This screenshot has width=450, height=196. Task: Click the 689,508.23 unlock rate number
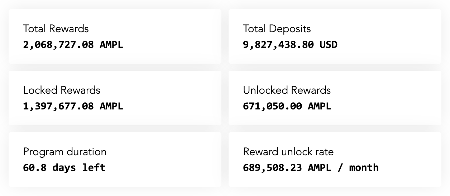point(272,168)
